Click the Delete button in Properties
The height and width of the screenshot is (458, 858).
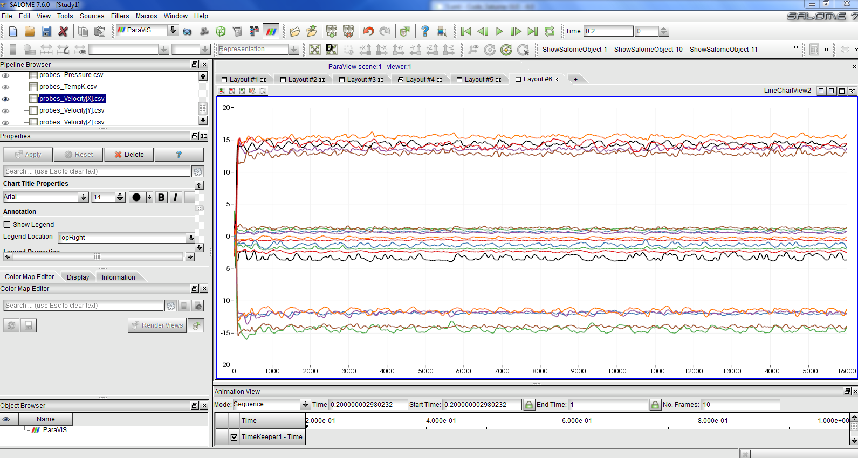pos(129,155)
